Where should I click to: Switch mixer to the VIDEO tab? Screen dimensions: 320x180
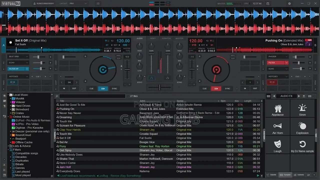click(153, 38)
